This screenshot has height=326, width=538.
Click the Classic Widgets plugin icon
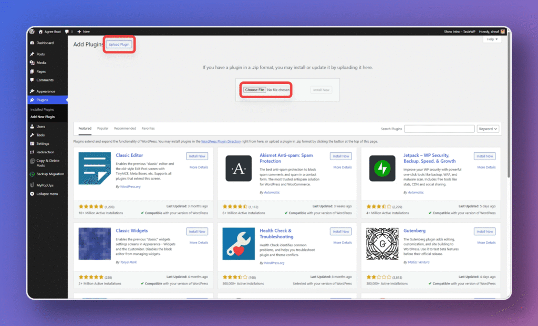coord(95,244)
